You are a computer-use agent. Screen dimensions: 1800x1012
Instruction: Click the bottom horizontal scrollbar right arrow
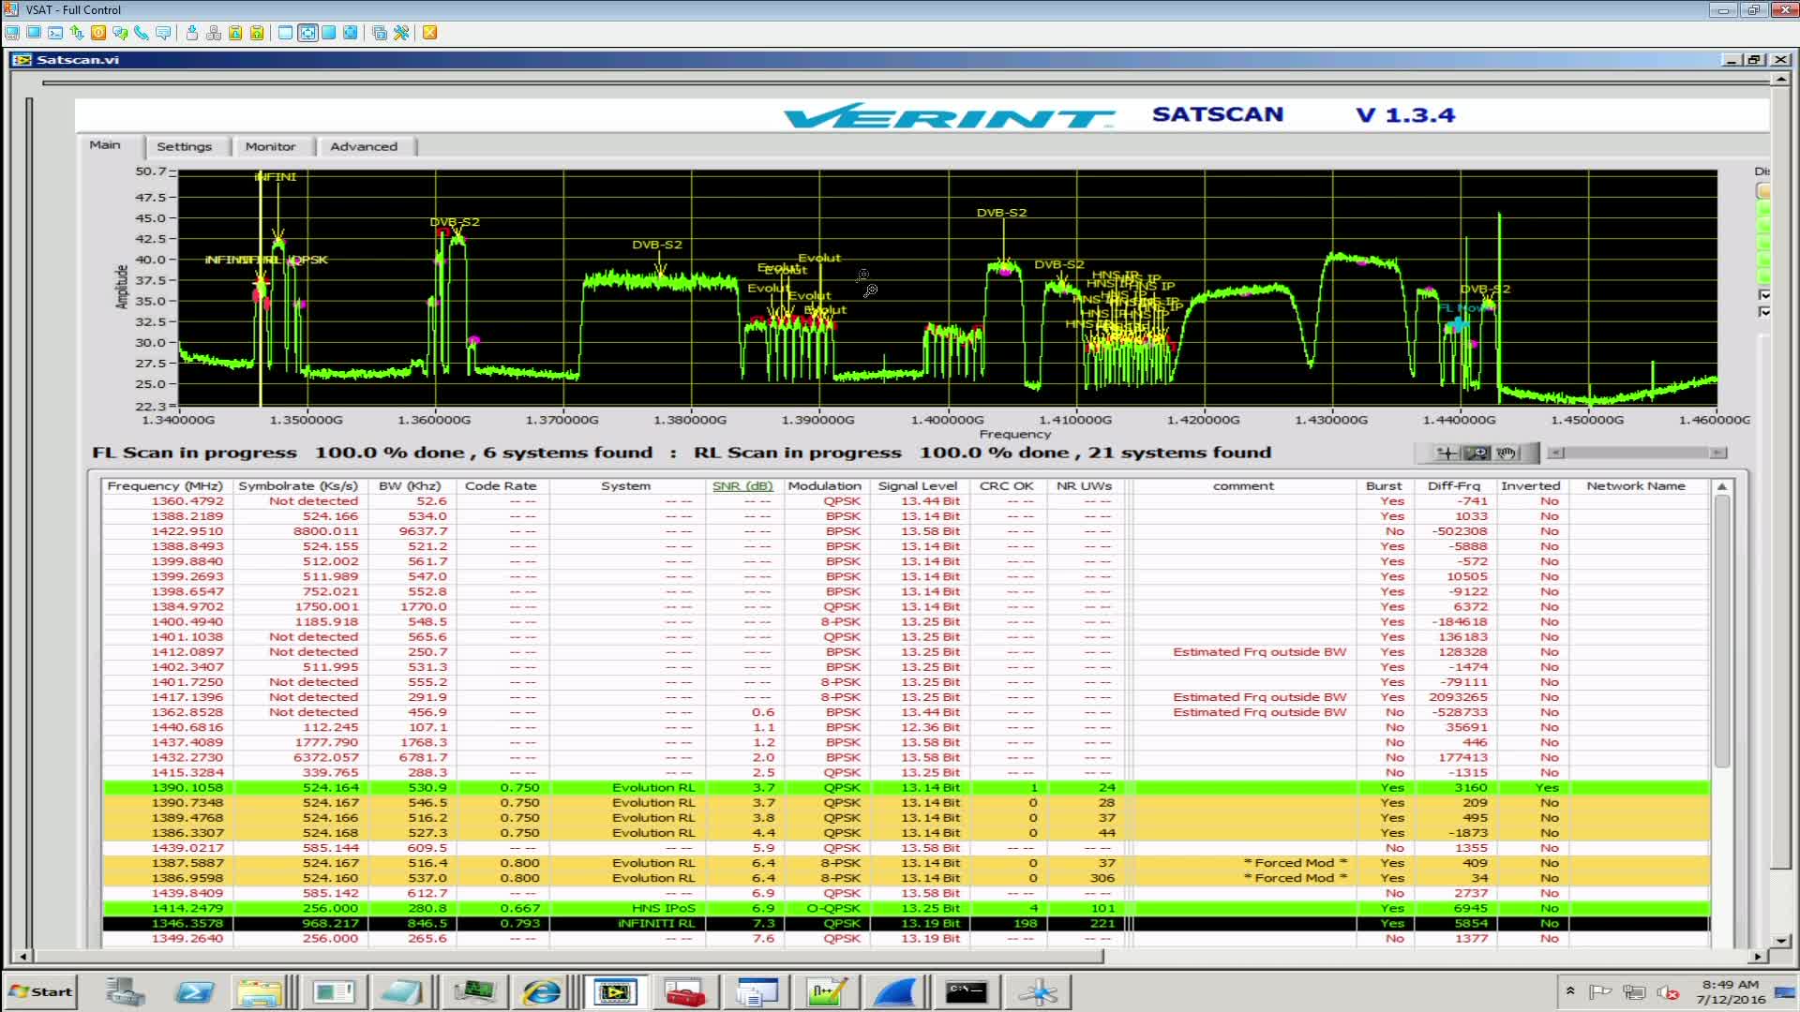(1757, 957)
